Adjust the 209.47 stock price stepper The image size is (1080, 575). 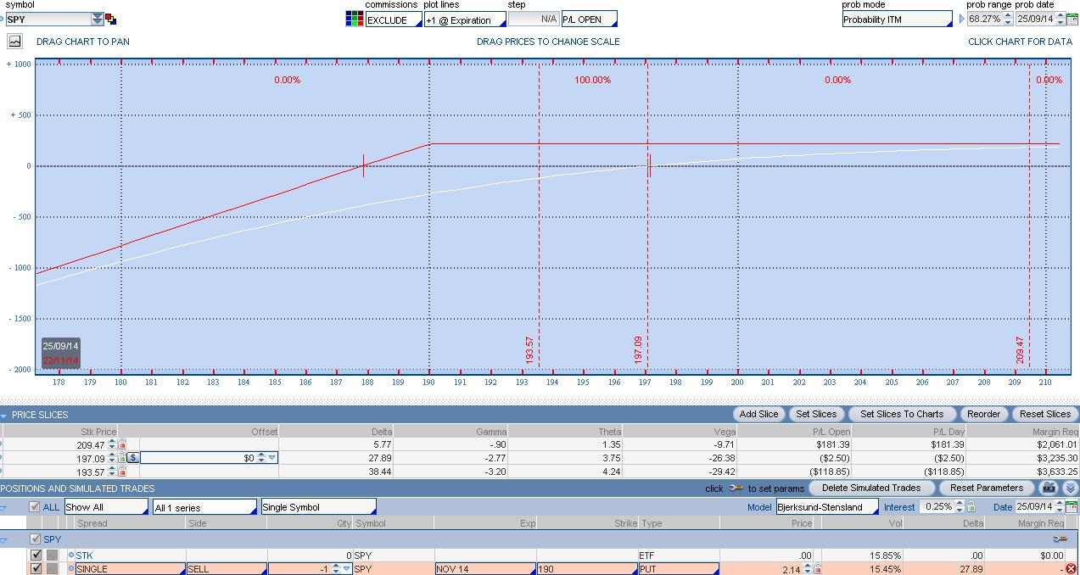tap(112, 444)
